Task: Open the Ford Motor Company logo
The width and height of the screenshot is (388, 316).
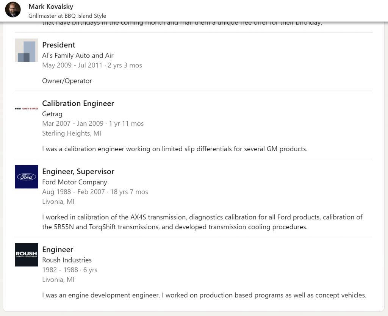Action: point(27,177)
